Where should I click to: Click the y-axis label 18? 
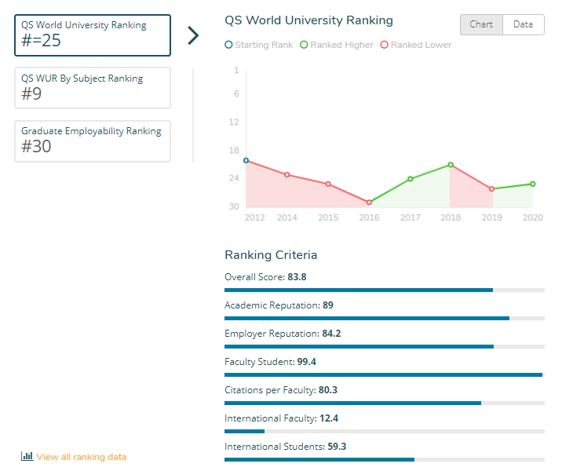[x=234, y=151]
